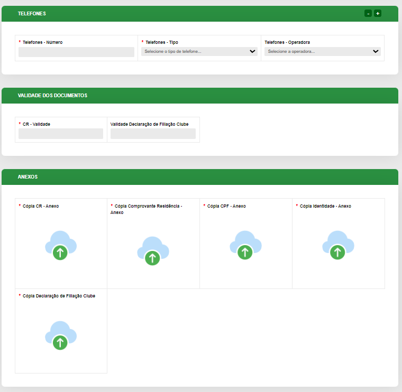The width and height of the screenshot is (402, 392).
Task: Upload Declaração de Filiação Clube copy
Action: (x=60, y=335)
